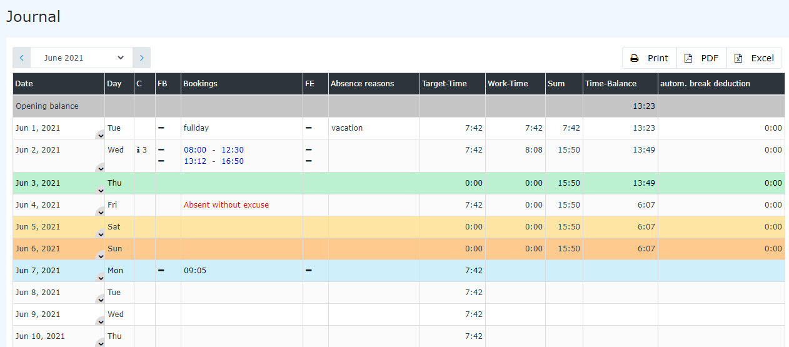Viewport: 789px width, 347px height.
Task: Expand the Jun 4, 2021 row chevron
Action: tap(100, 212)
